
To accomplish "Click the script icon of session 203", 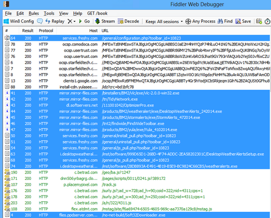I will [7, 203].
